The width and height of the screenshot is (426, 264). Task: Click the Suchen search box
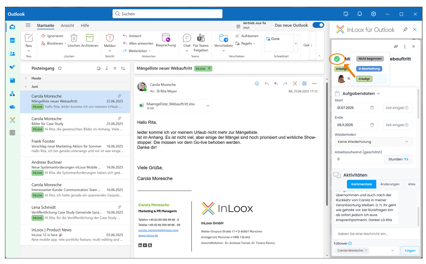click(x=167, y=14)
